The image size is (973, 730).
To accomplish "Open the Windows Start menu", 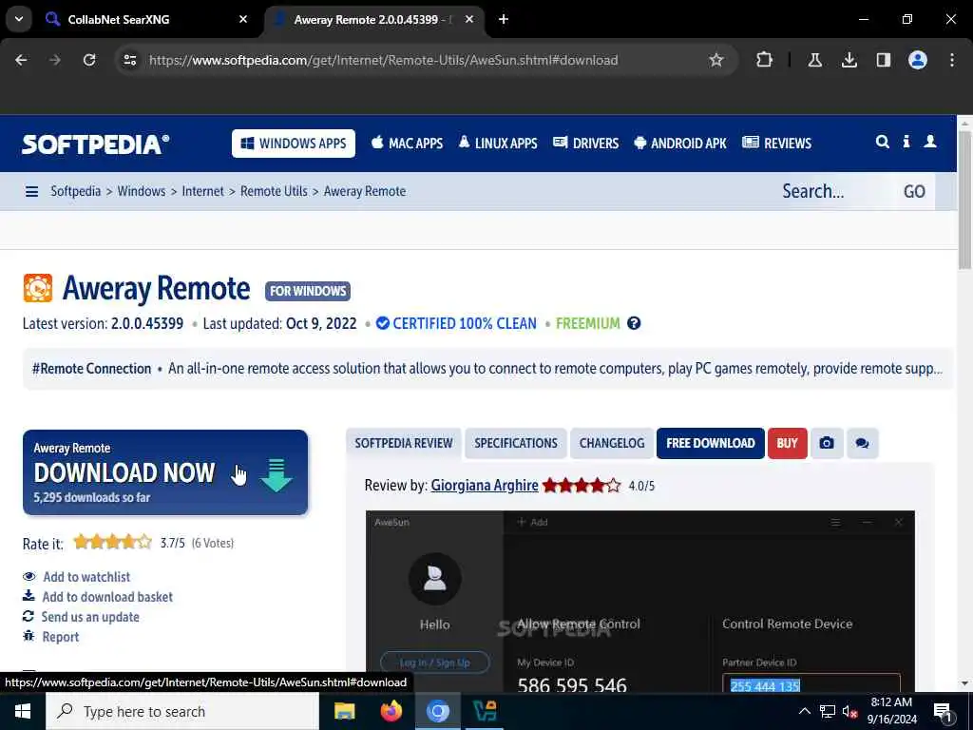I will [23, 711].
